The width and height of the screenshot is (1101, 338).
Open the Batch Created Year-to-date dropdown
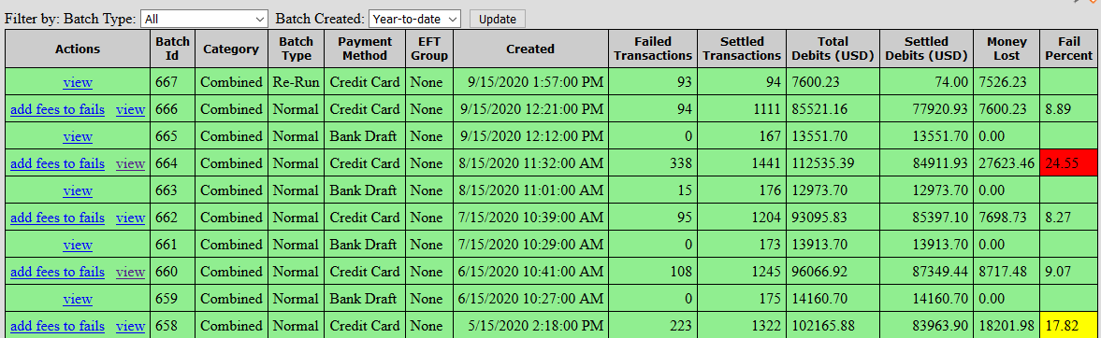tap(414, 19)
